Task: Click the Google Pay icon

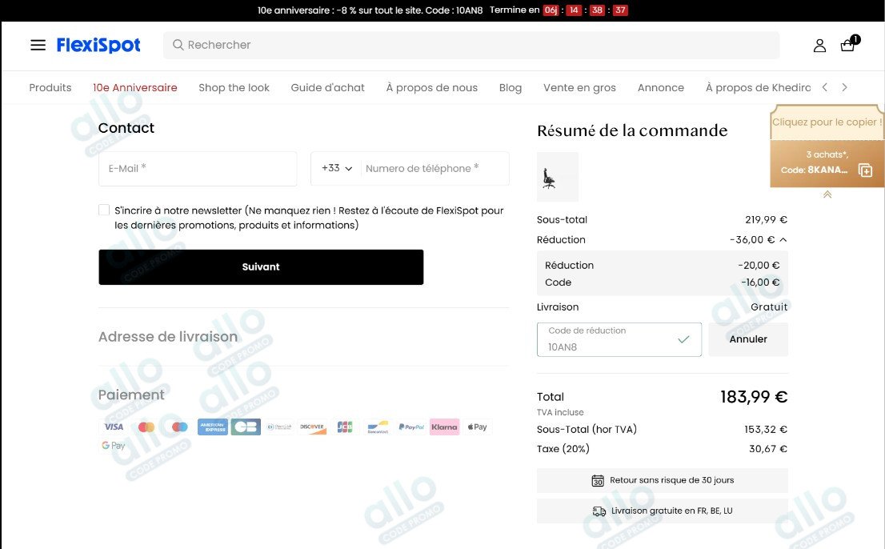Action: tap(114, 446)
